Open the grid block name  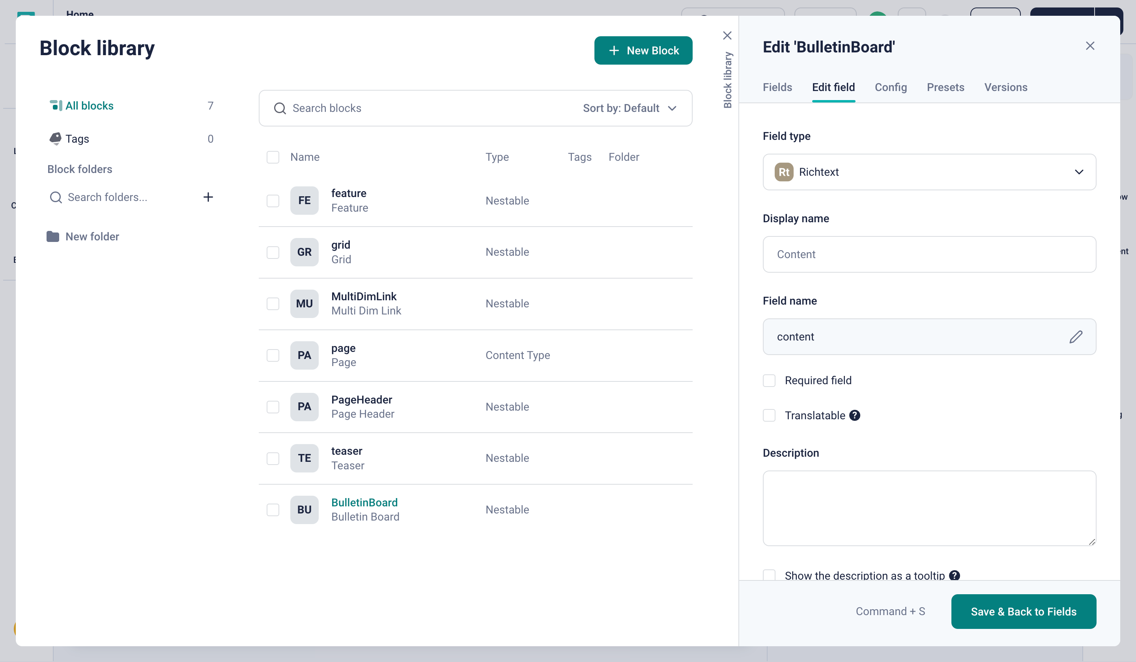tap(340, 245)
